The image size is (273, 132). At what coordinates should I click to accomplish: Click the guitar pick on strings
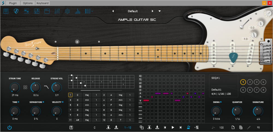(233, 58)
